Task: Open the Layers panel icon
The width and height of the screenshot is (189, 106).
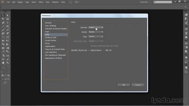Action: point(186,68)
